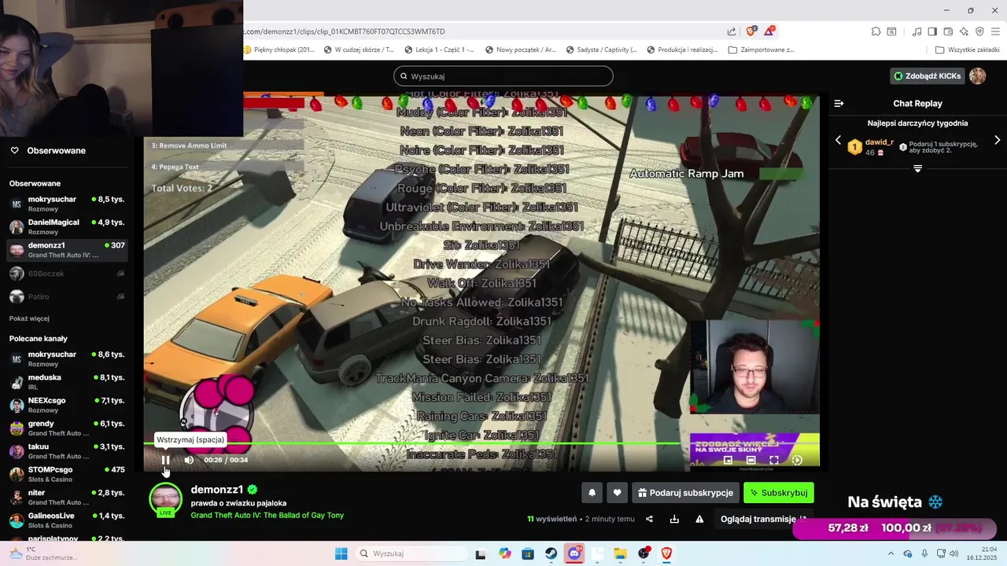Screen dimensions: 1007x566
Task: Download the clip via download icon
Action: [674, 519]
